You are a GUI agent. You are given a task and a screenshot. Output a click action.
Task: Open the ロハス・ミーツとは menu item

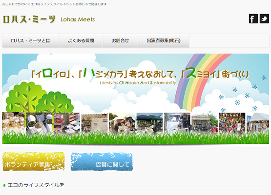click(31, 41)
